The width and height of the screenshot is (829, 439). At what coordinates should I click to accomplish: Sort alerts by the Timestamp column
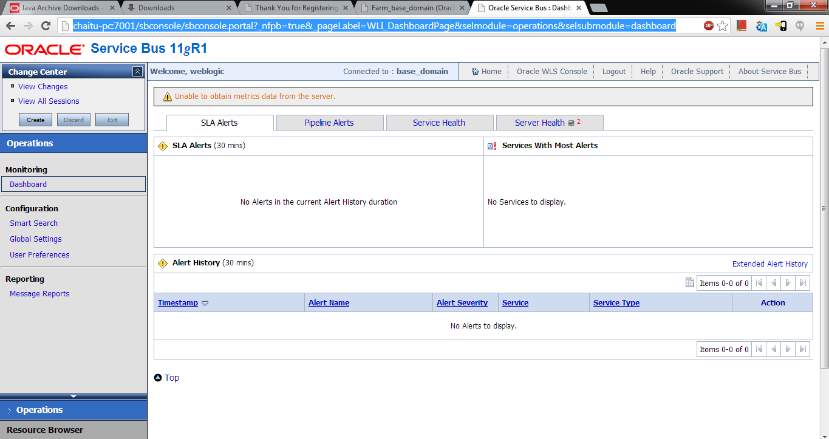tap(178, 302)
